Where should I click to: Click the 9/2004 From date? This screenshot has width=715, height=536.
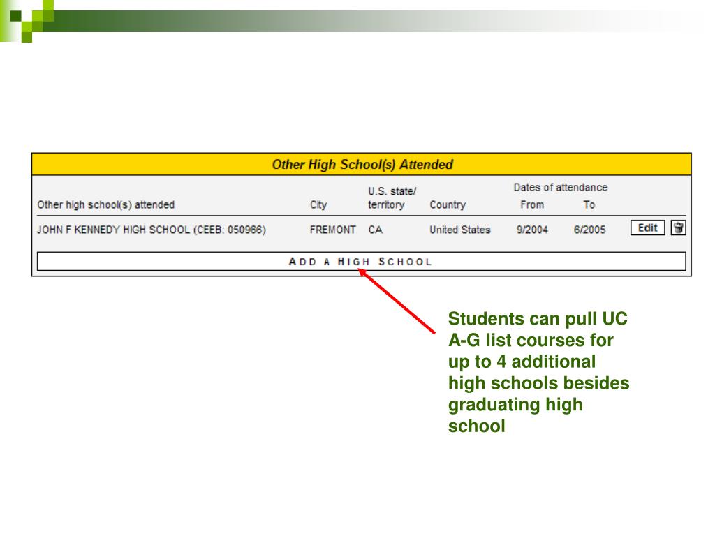[x=531, y=230]
